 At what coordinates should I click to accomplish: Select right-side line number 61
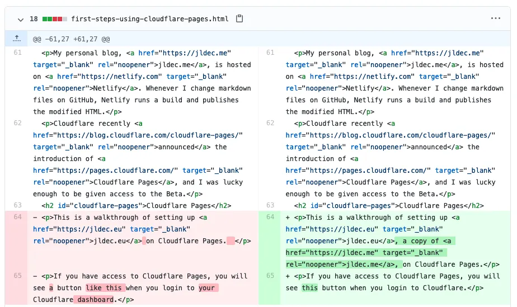pos(270,53)
